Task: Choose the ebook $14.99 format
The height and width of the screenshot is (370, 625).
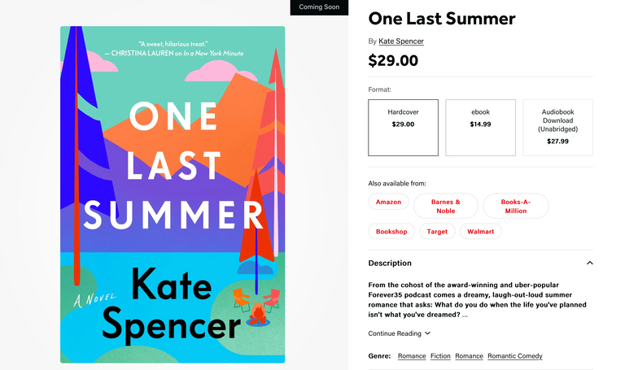Action: tap(480, 127)
